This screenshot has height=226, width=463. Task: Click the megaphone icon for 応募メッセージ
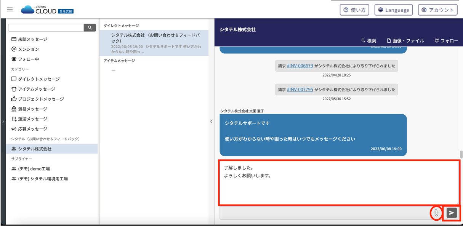point(14,129)
